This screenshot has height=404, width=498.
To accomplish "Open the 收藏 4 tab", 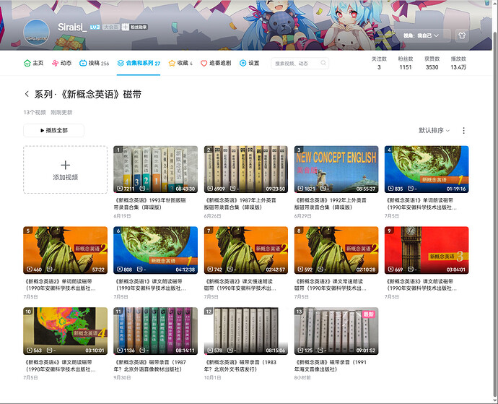I will pos(180,63).
